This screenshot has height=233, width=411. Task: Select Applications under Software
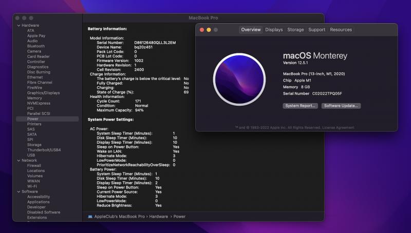38,202
